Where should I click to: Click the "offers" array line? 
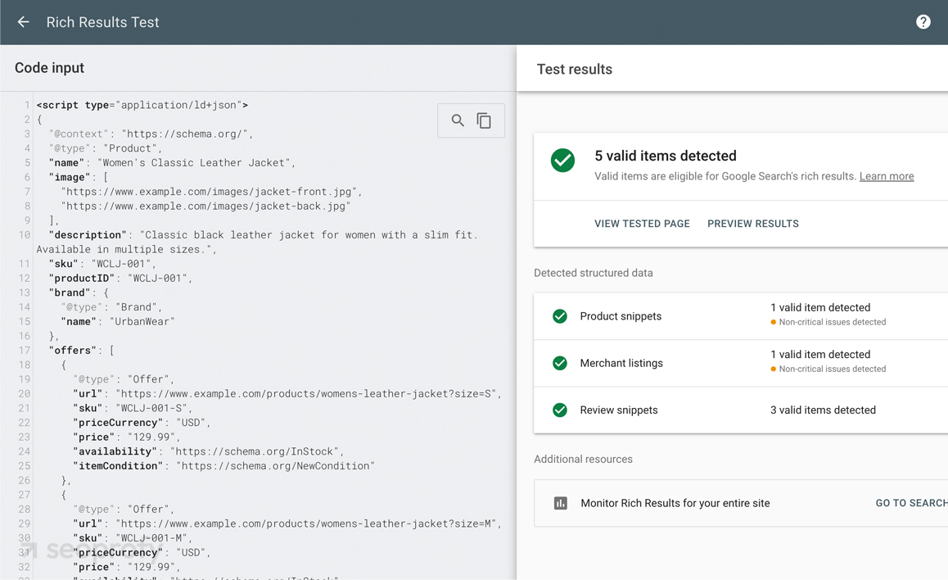(x=82, y=351)
